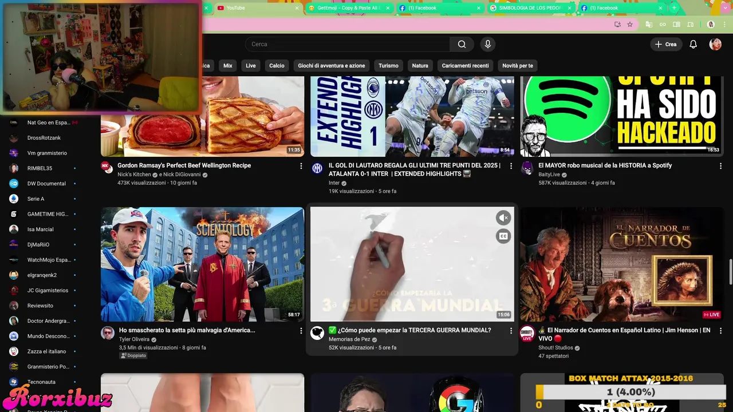
Task: Click the Shout! Studios channel avatar
Action: [x=527, y=333]
